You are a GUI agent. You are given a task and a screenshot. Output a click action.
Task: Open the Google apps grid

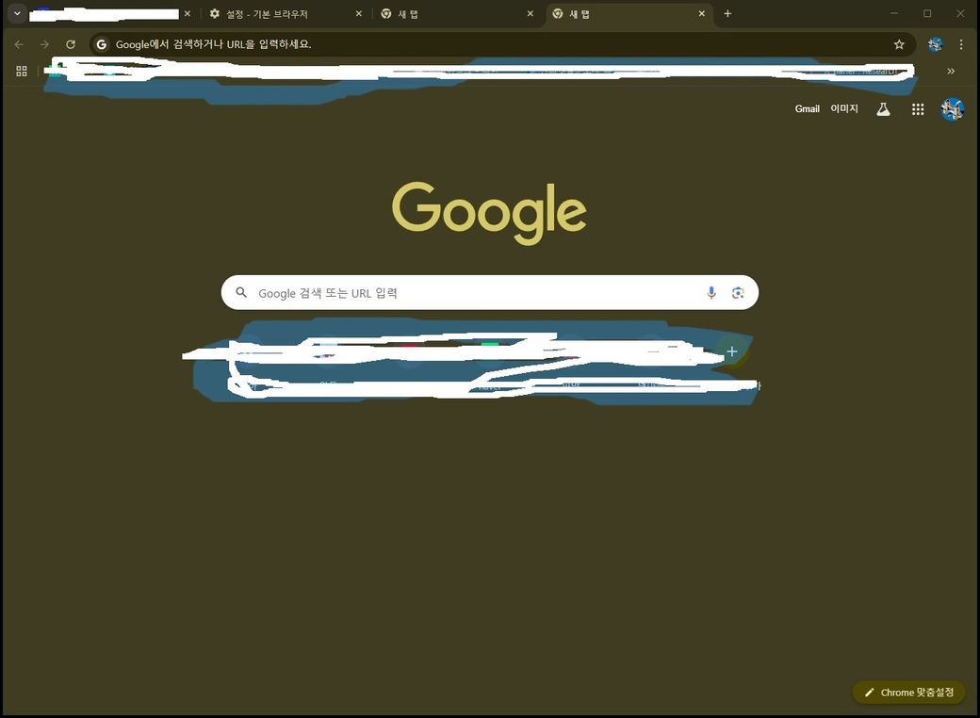click(918, 109)
